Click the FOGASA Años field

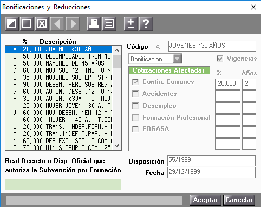point(249,132)
